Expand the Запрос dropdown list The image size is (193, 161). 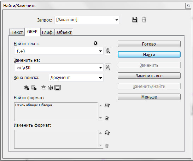click(x=117, y=20)
